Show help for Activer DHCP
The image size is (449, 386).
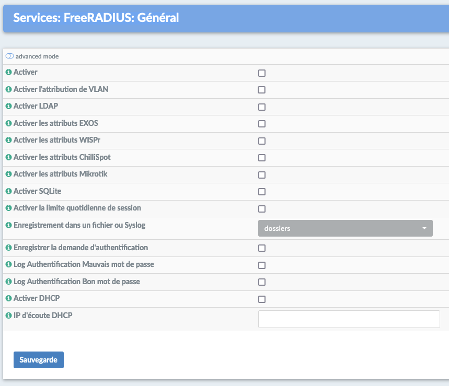8,298
